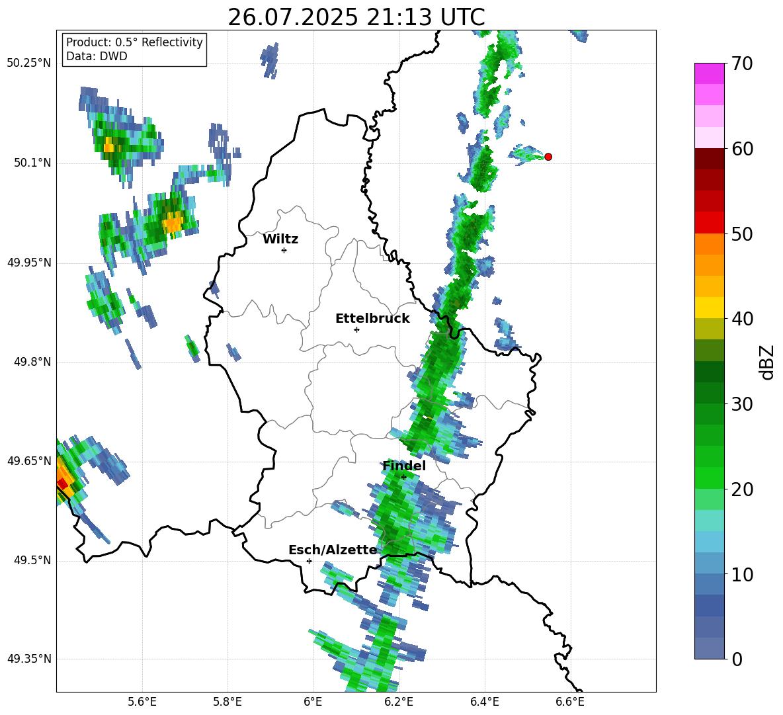Screen dimensions: 783x715
Task: Click the 5.6°E longitude tick label
Action: pos(142,702)
